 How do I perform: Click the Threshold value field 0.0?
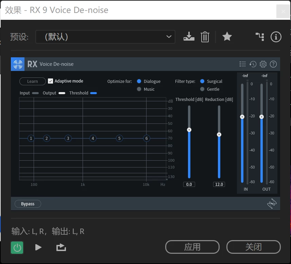click(x=189, y=184)
